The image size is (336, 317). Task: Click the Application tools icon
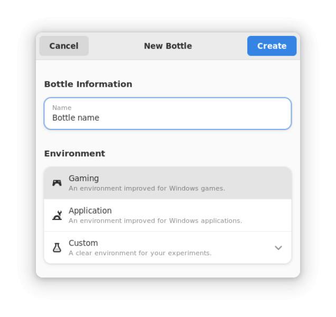[x=57, y=215]
